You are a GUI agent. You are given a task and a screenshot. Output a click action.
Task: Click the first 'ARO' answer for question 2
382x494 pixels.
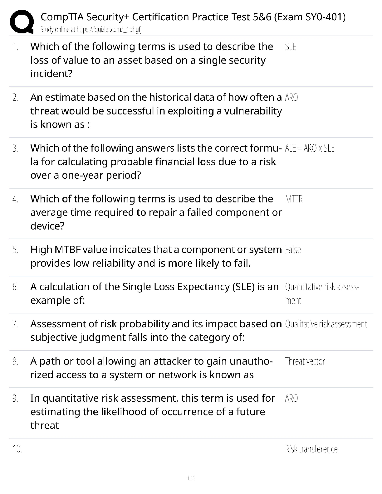pos(291,98)
